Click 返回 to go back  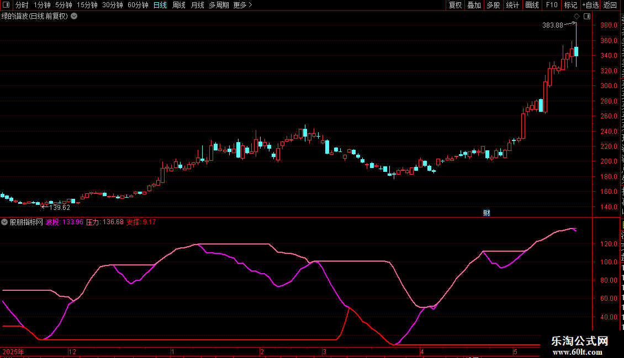[610, 5]
